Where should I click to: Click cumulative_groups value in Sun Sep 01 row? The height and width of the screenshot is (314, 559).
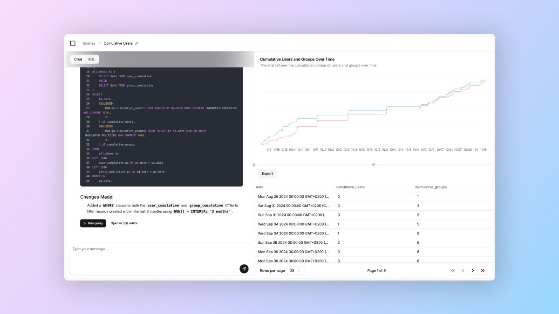click(x=418, y=215)
